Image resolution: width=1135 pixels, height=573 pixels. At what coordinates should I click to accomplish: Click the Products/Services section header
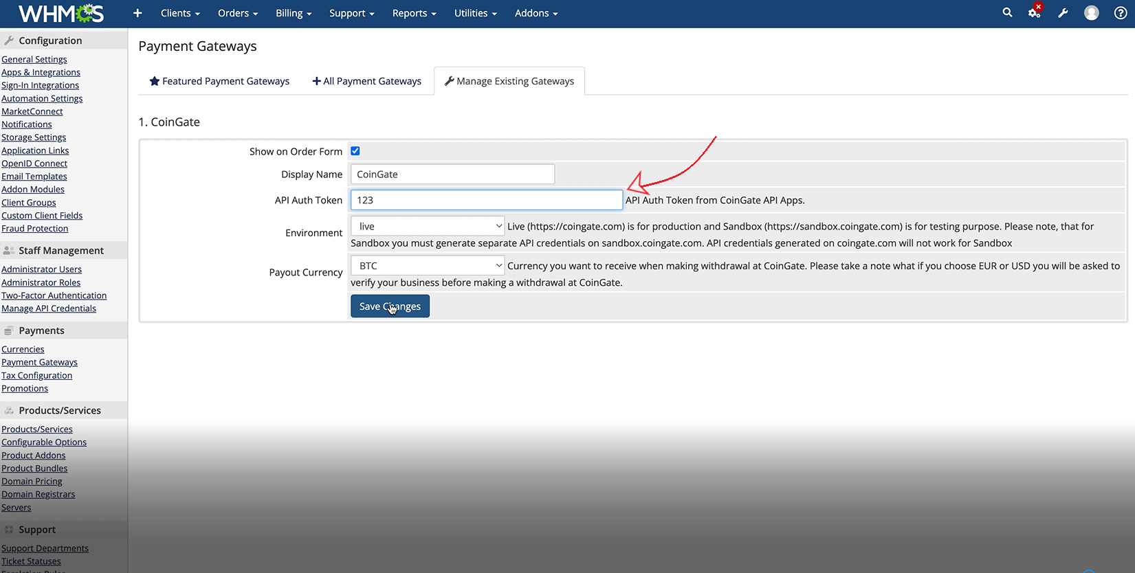[63, 410]
